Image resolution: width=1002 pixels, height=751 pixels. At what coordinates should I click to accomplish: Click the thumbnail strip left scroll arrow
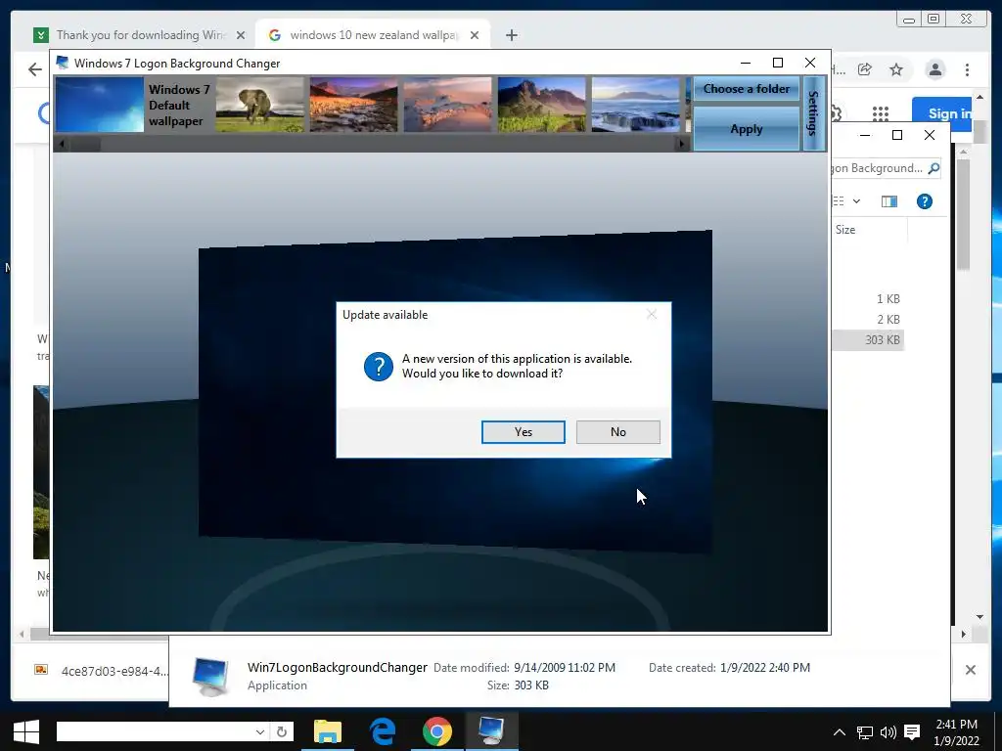click(62, 145)
